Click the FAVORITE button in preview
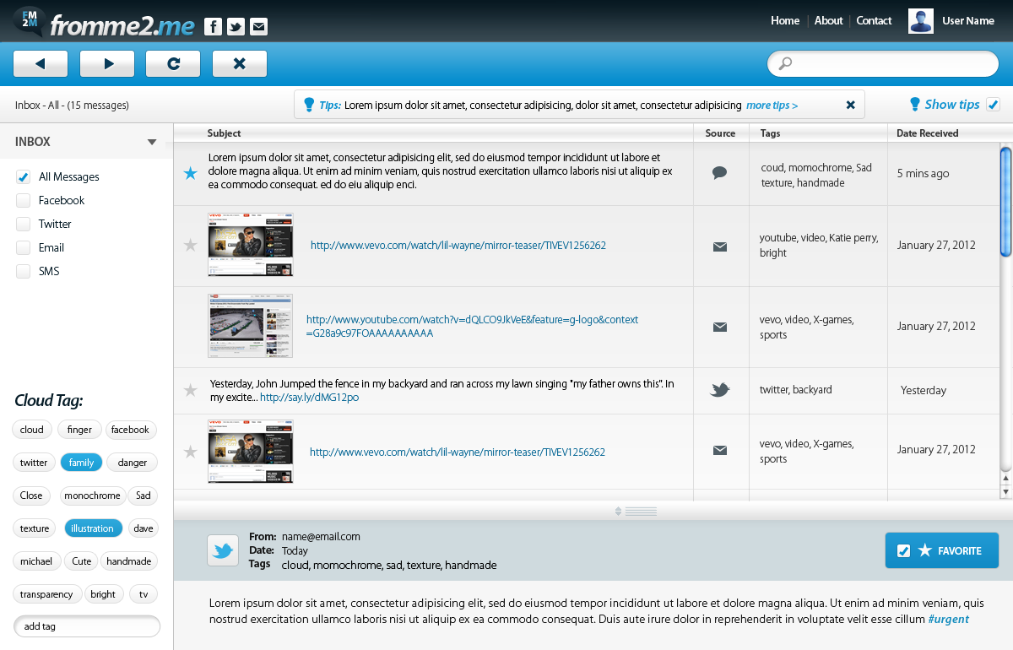The width and height of the screenshot is (1013, 650). 941,550
